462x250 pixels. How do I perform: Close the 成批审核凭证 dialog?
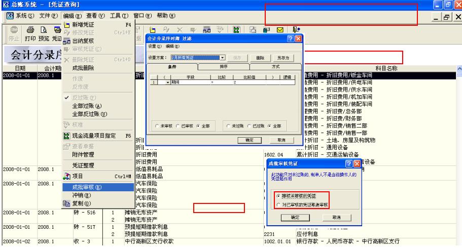pyautogui.click(x=357, y=163)
